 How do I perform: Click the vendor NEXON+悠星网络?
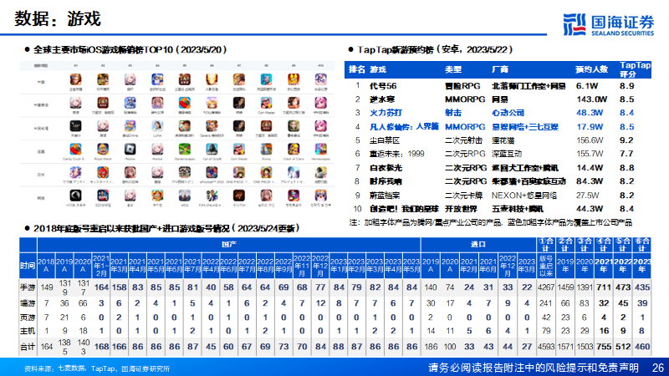[x=524, y=196]
